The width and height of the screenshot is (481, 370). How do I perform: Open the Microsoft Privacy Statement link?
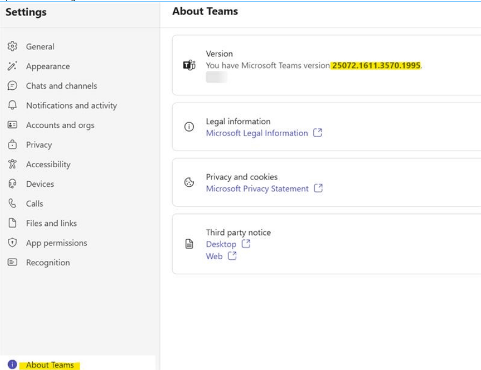(257, 189)
